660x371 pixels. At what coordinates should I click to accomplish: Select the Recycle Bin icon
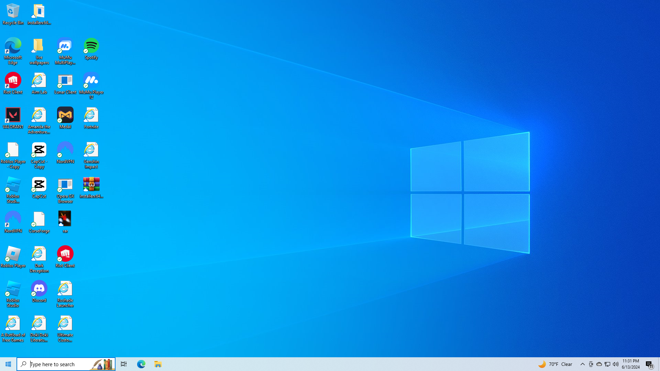click(x=13, y=14)
